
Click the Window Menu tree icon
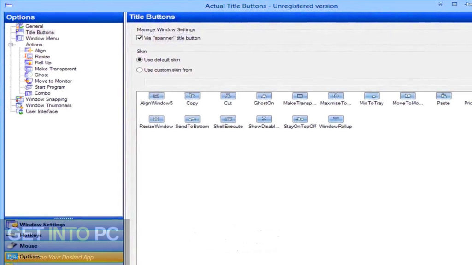coord(19,38)
